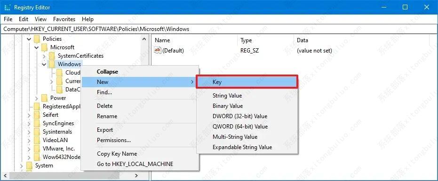Select Expandable String Value

[247, 147]
